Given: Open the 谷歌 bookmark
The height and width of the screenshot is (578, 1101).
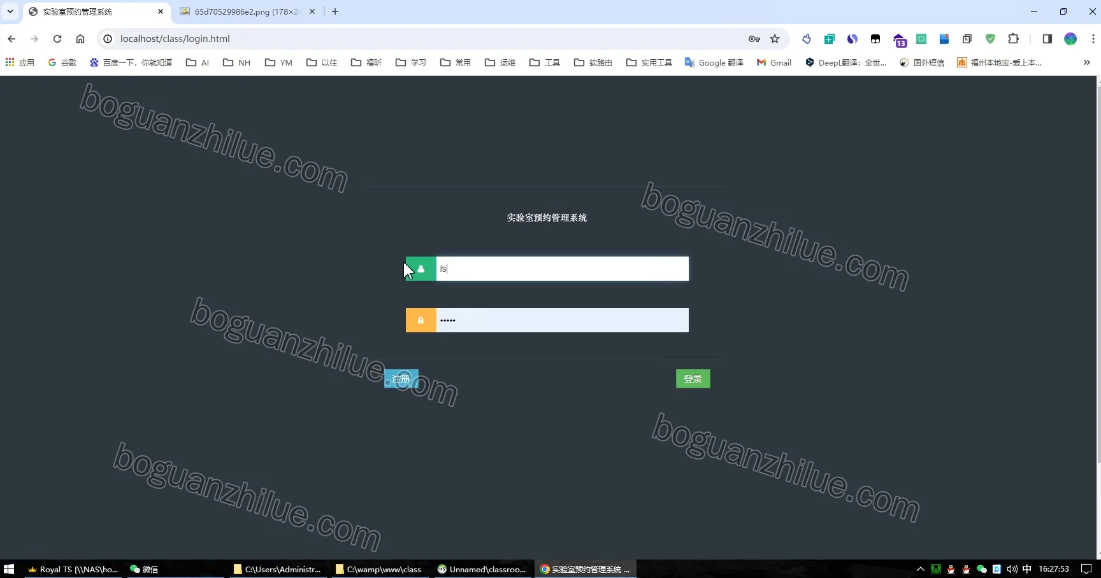Looking at the screenshot, I should click(x=62, y=62).
